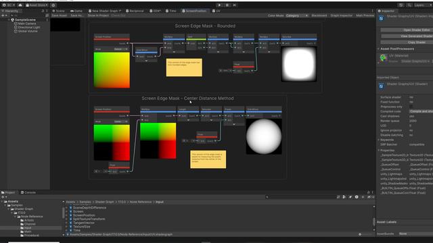Select the Channel folder in Project tree
The image size is (433, 243).
coord(29,224)
